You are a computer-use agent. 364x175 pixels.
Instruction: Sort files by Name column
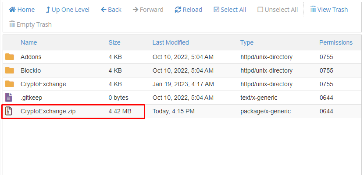coord(29,42)
